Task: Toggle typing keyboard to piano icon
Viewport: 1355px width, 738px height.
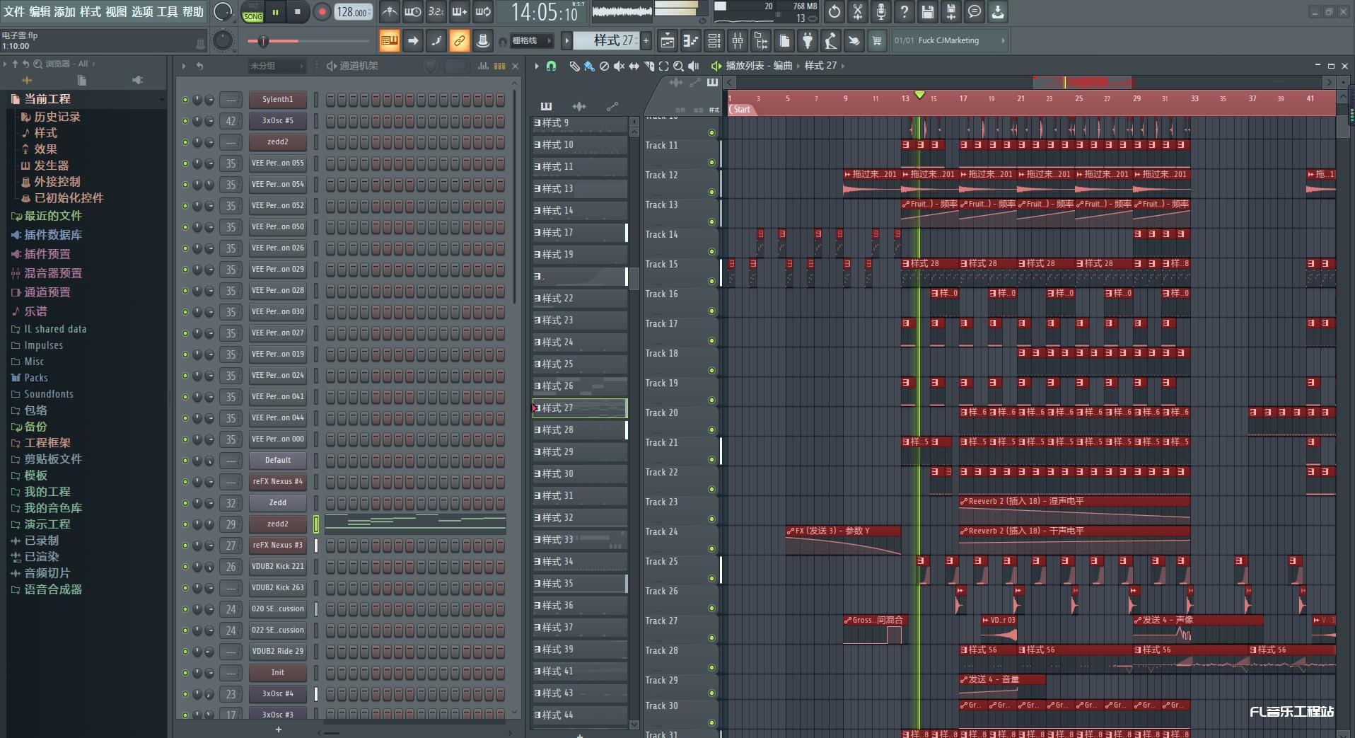Action: 390,41
